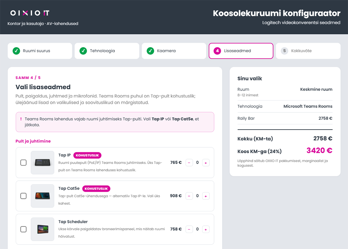Viewport: 348px width, 249px height.
Task: Click the Vali lisaseadmed heading
Action: pyautogui.click(x=43, y=87)
